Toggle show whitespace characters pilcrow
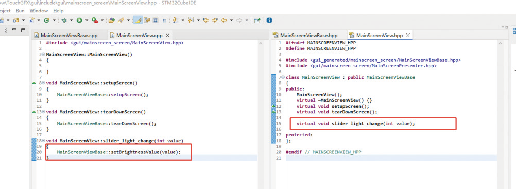The width and height of the screenshot is (516, 189). [x=164, y=20]
